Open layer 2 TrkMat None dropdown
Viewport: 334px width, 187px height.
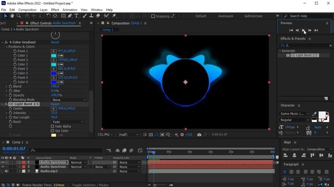(102, 167)
